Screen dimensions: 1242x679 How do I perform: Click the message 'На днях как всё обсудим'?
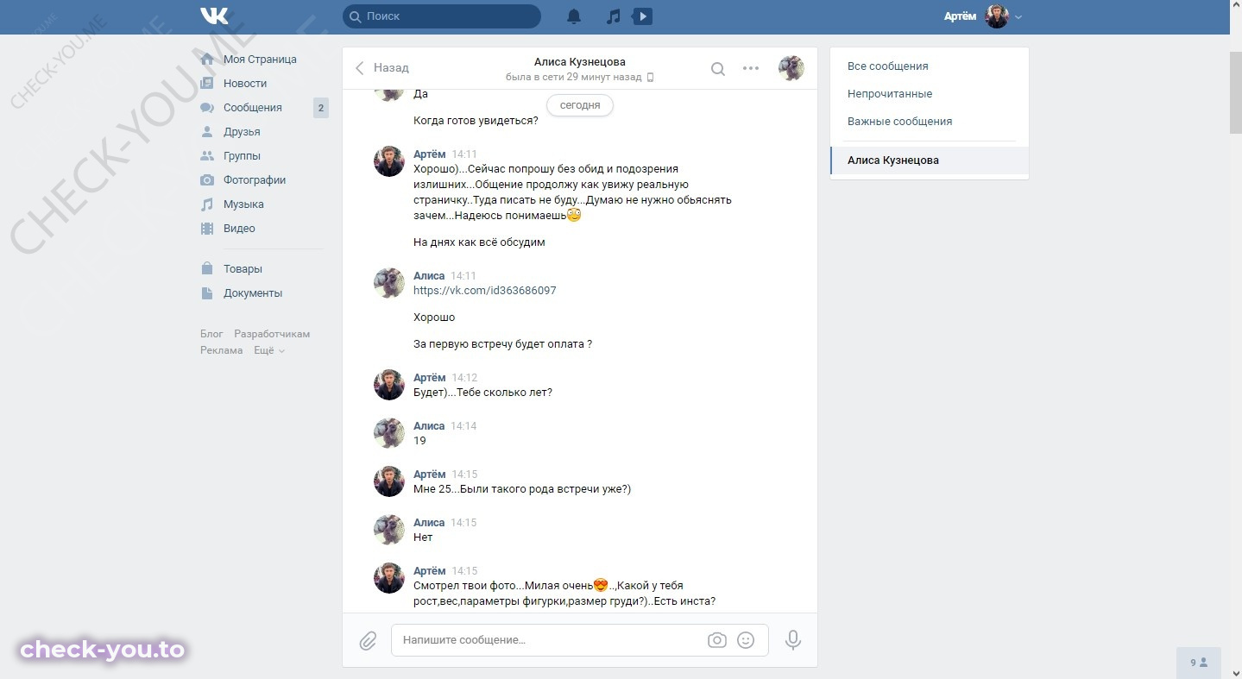(479, 242)
